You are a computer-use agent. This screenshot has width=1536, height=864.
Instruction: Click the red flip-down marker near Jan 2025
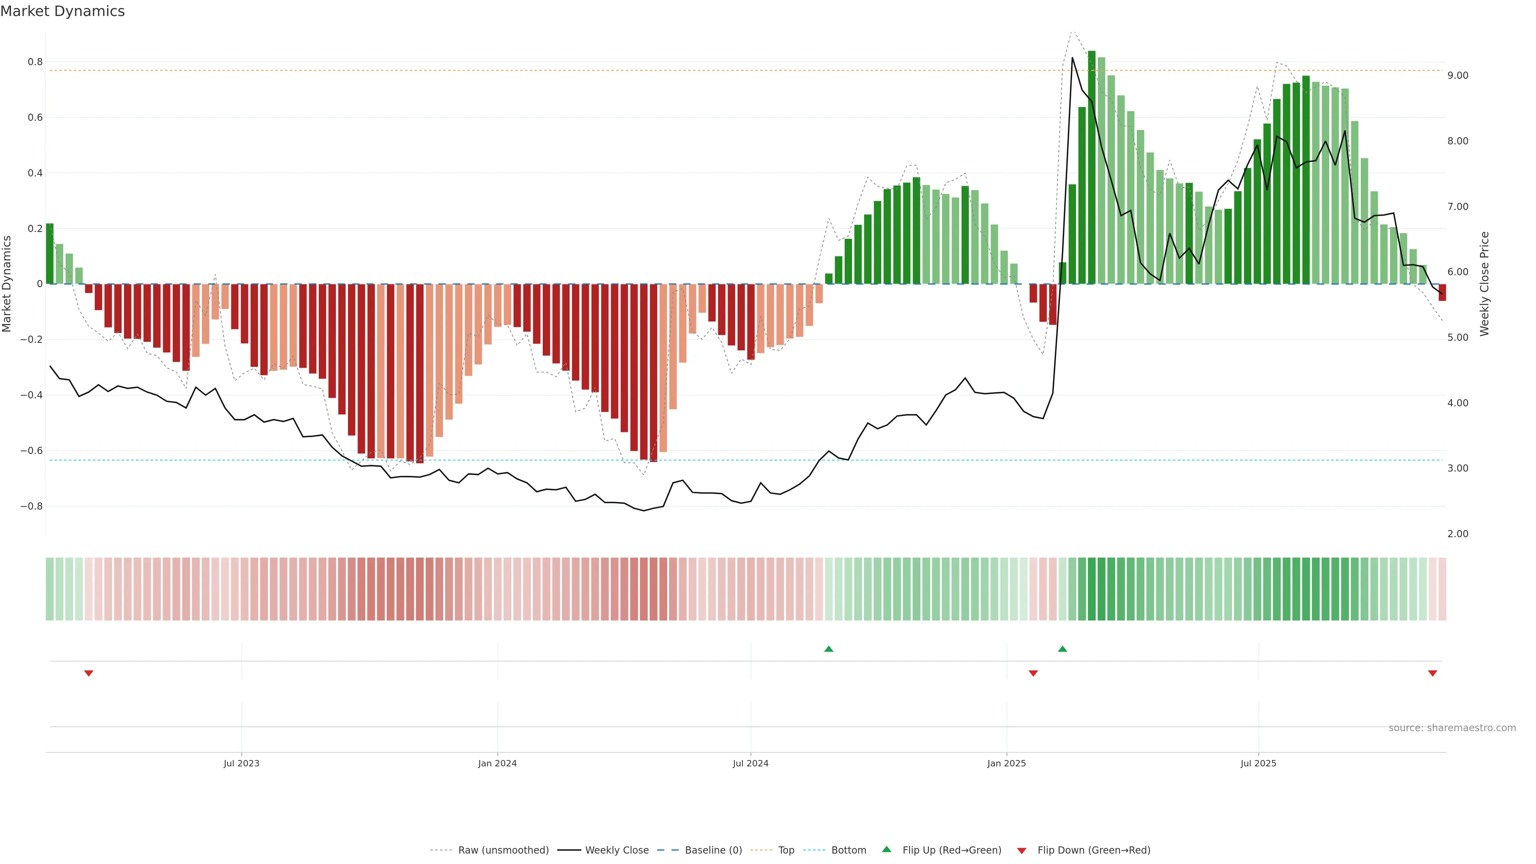click(1033, 673)
